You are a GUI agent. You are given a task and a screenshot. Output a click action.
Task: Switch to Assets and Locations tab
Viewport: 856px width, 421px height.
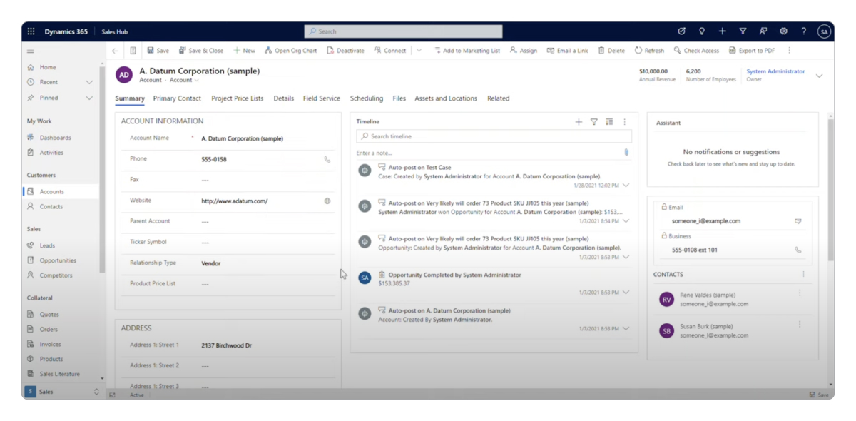[x=446, y=98]
